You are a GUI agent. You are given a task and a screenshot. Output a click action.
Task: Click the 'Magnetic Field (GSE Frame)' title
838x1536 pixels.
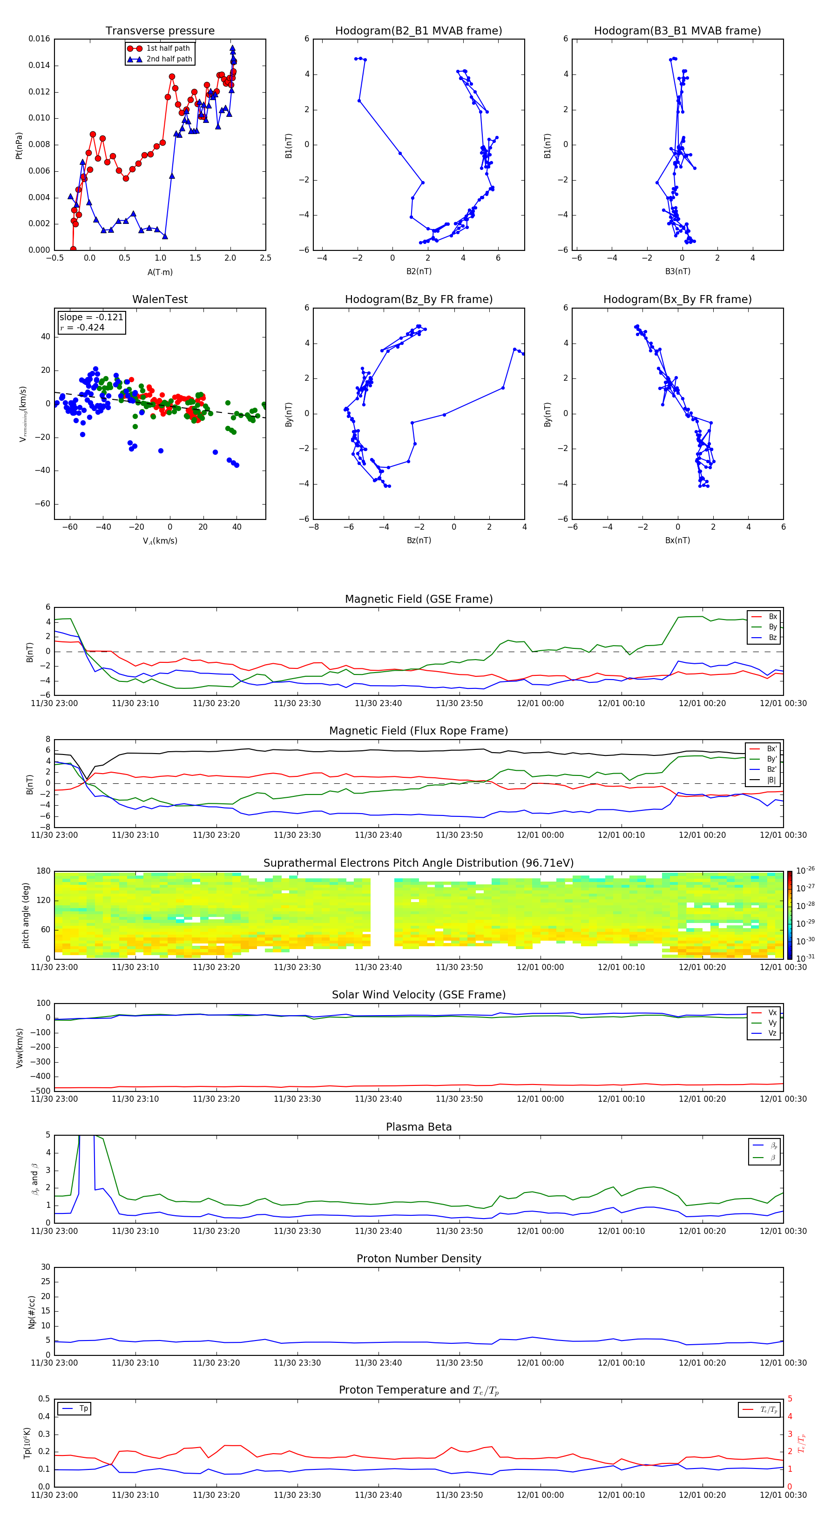(419, 599)
